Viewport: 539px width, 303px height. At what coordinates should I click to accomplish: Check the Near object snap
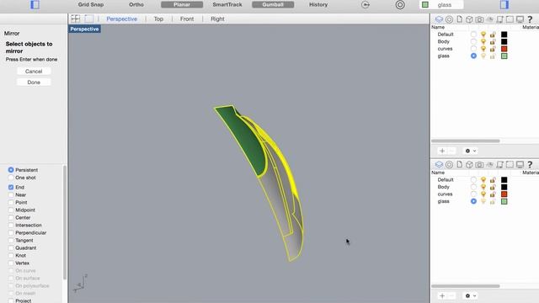pyautogui.click(x=11, y=194)
